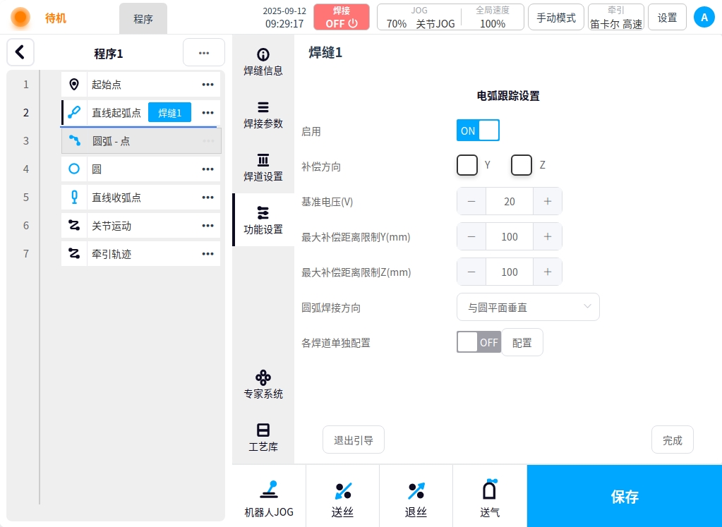Expand the 圆弧焊接方向 dropdown
Viewport: 722px width, 527px height.
point(528,307)
